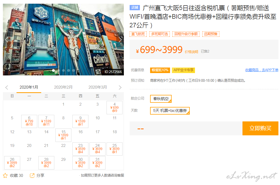280x185 pixels.
Task: Click the 分享 share label
Action: coord(40,176)
